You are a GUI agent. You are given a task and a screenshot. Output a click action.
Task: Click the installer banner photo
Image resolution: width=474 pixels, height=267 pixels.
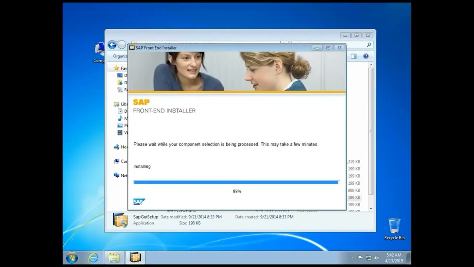pos(237,71)
